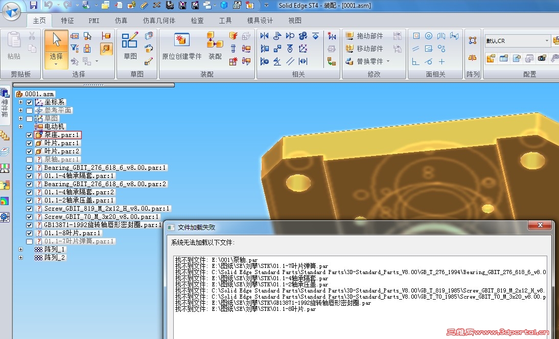Undo the last action in quick access toolbar
Screen dimensions: 559x339
point(48,5)
